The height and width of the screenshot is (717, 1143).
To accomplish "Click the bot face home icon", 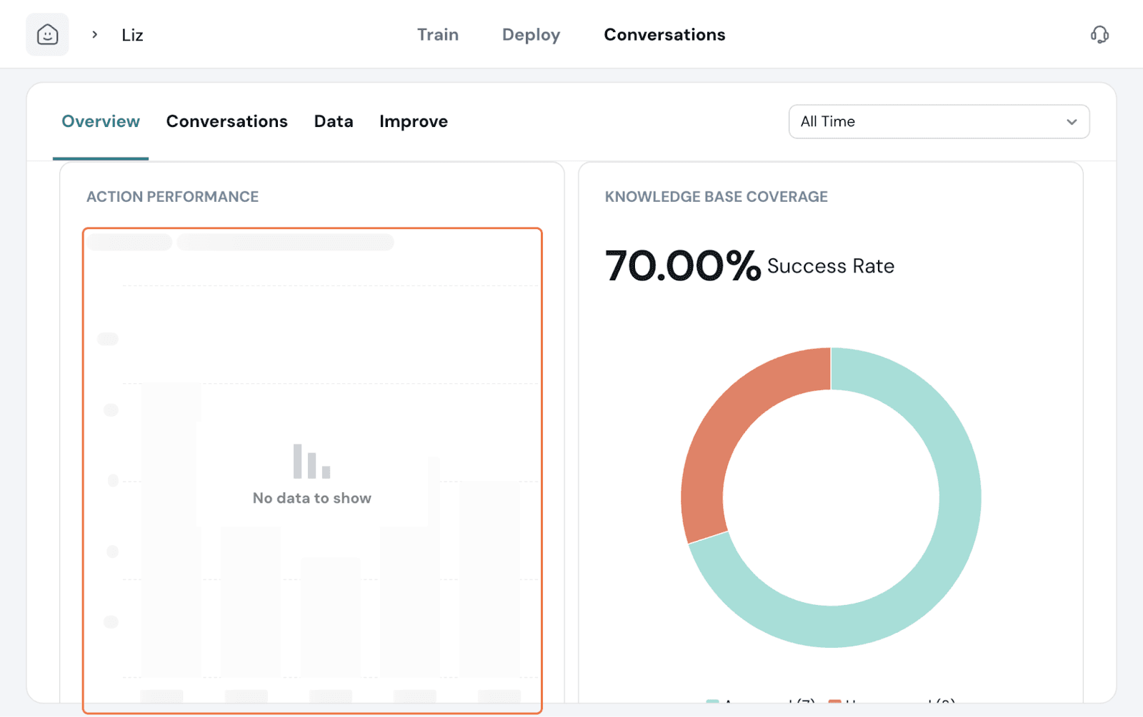I will point(47,34).
